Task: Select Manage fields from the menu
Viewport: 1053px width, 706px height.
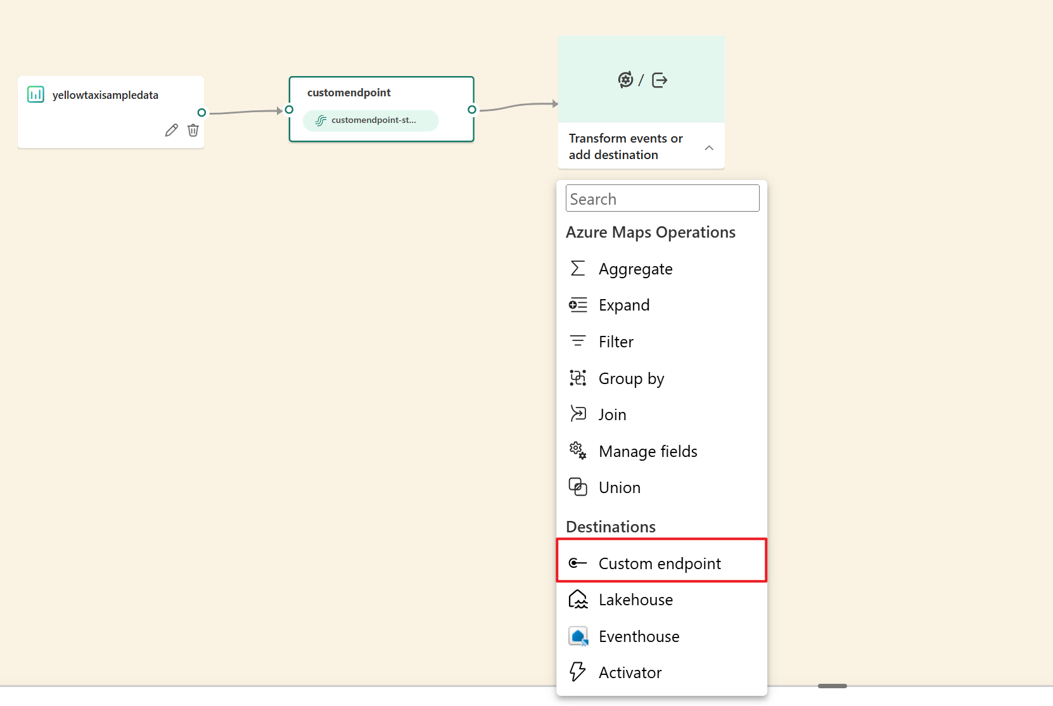Action: pos(648,451)
